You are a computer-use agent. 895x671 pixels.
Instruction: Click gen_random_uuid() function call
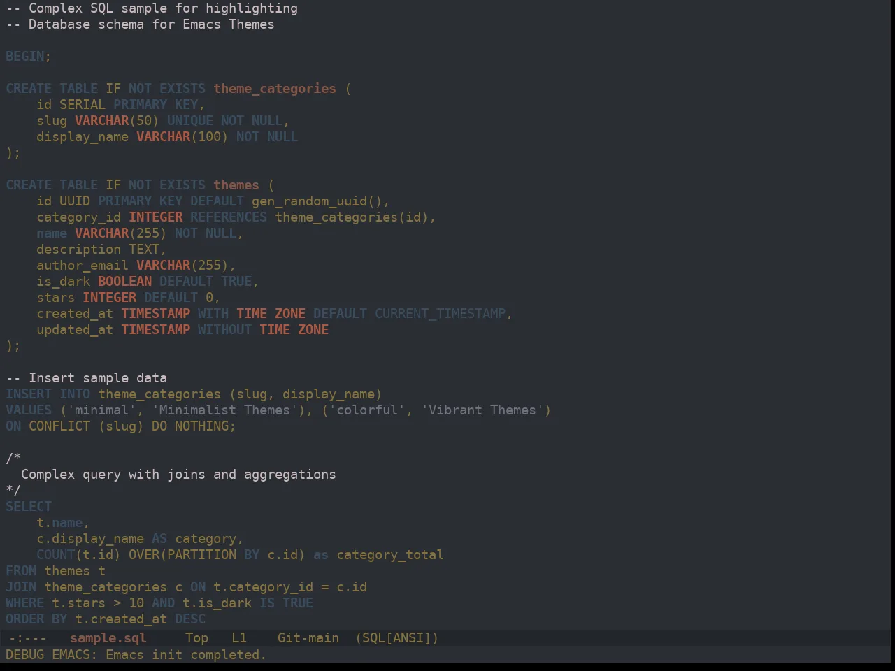coord(317,201)
